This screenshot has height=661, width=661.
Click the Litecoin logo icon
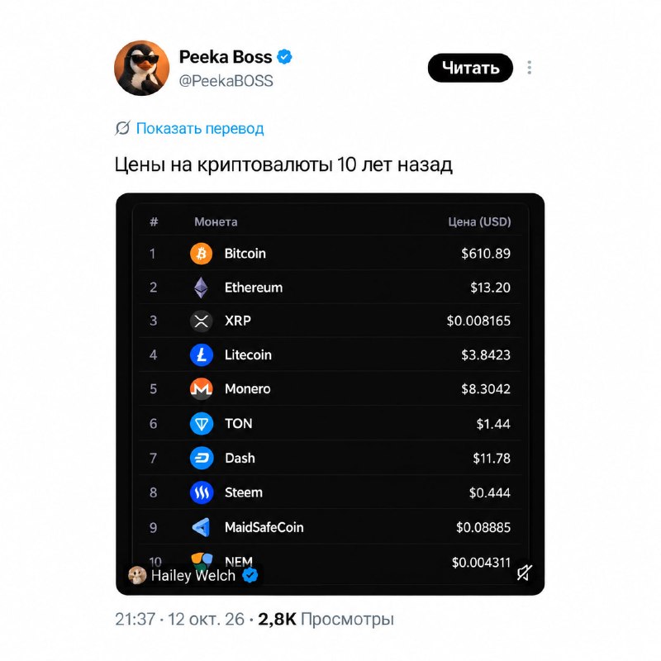click(x=201, y=355)
